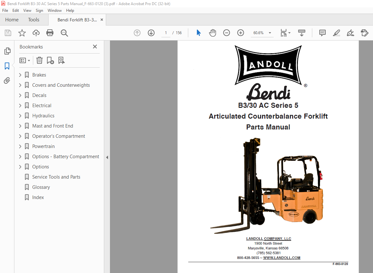Open the Help menu
The image size is (373, 273).
[70, 11]
